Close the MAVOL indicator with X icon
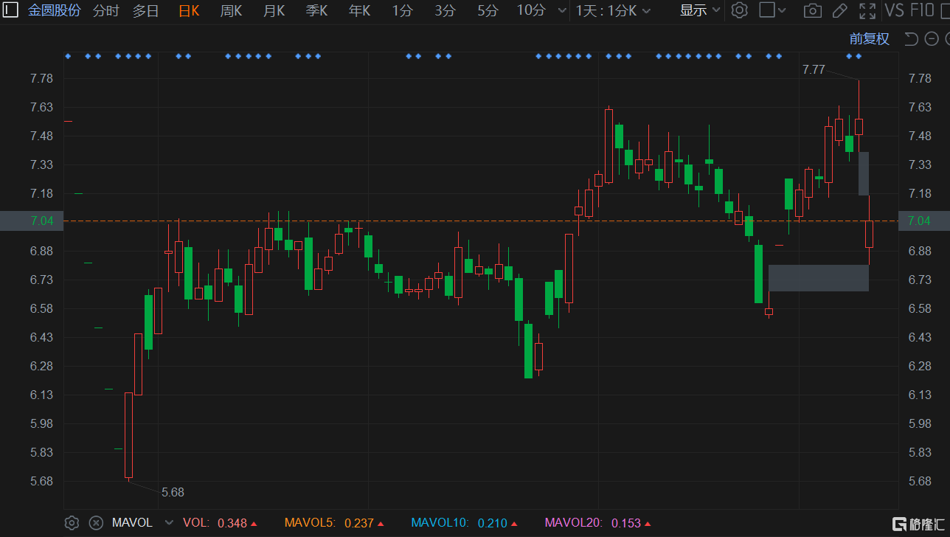 click(96, 523)
